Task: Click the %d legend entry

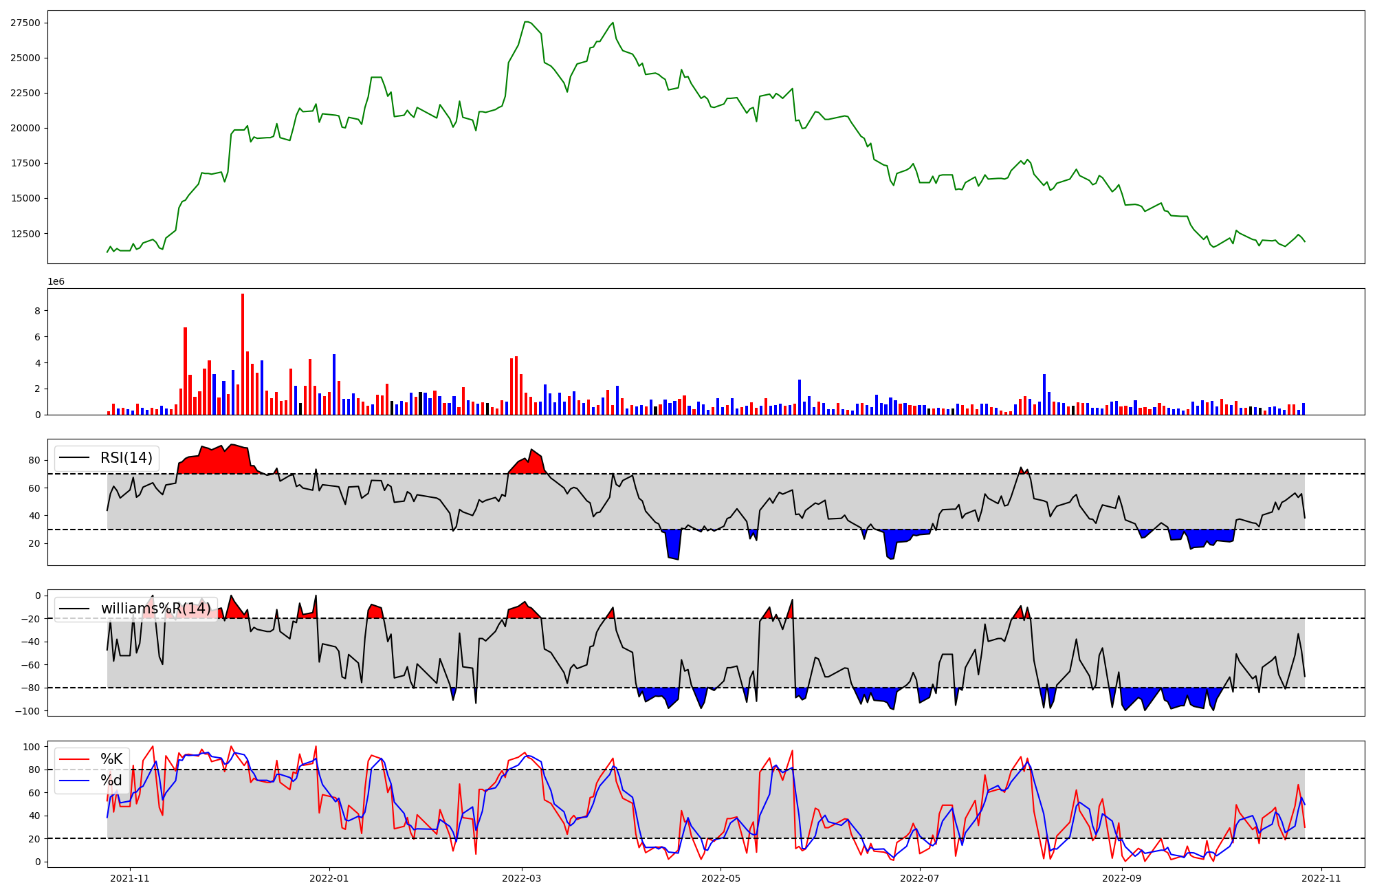Action: tap(111, 781)
